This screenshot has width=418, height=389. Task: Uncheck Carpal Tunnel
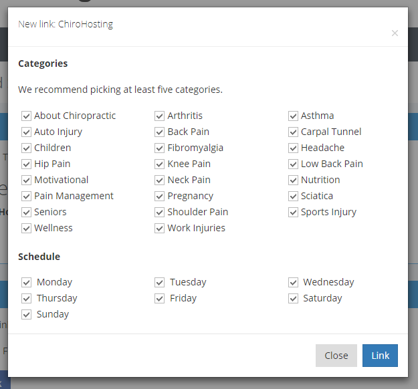pyautogui.click(x=293, y=132)
